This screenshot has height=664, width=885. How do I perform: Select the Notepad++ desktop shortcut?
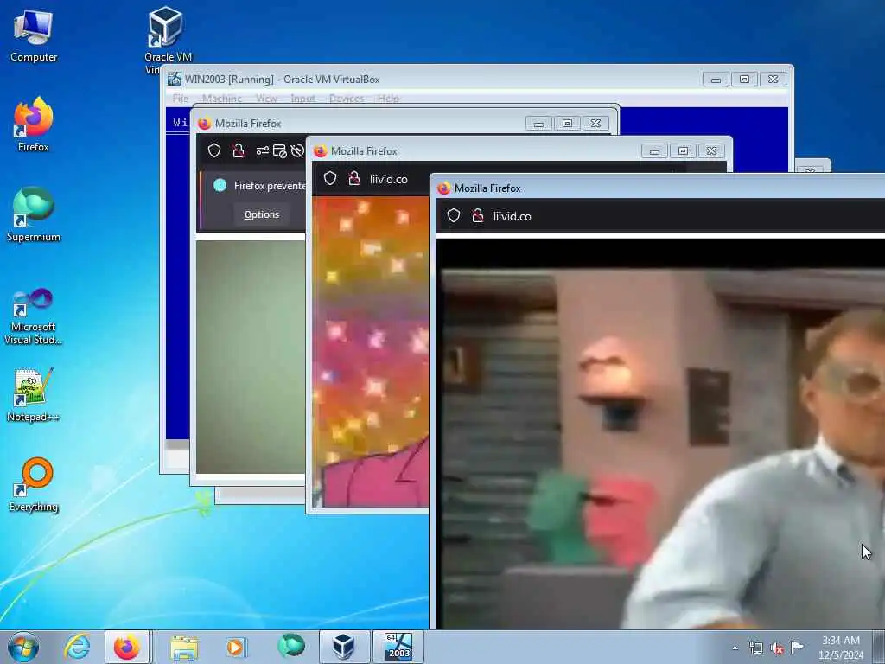tap(34, 395)
